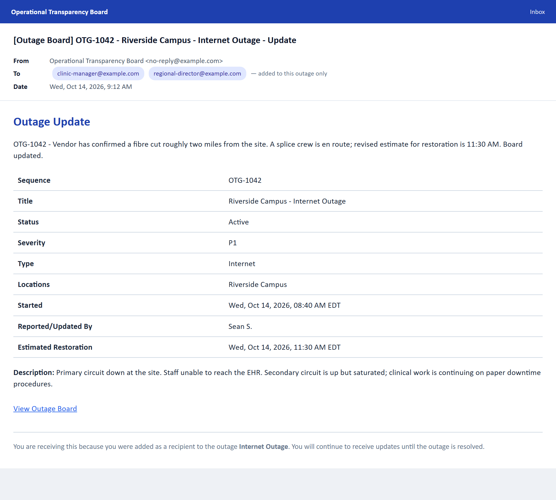Click the Description paragraph label
Image resolution: width=556 pixels, height=500 pixels.
click(34, 373)
